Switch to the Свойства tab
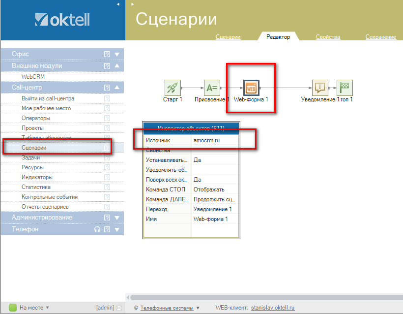This screenshot has height=314, width=403. tap(328, 37)
